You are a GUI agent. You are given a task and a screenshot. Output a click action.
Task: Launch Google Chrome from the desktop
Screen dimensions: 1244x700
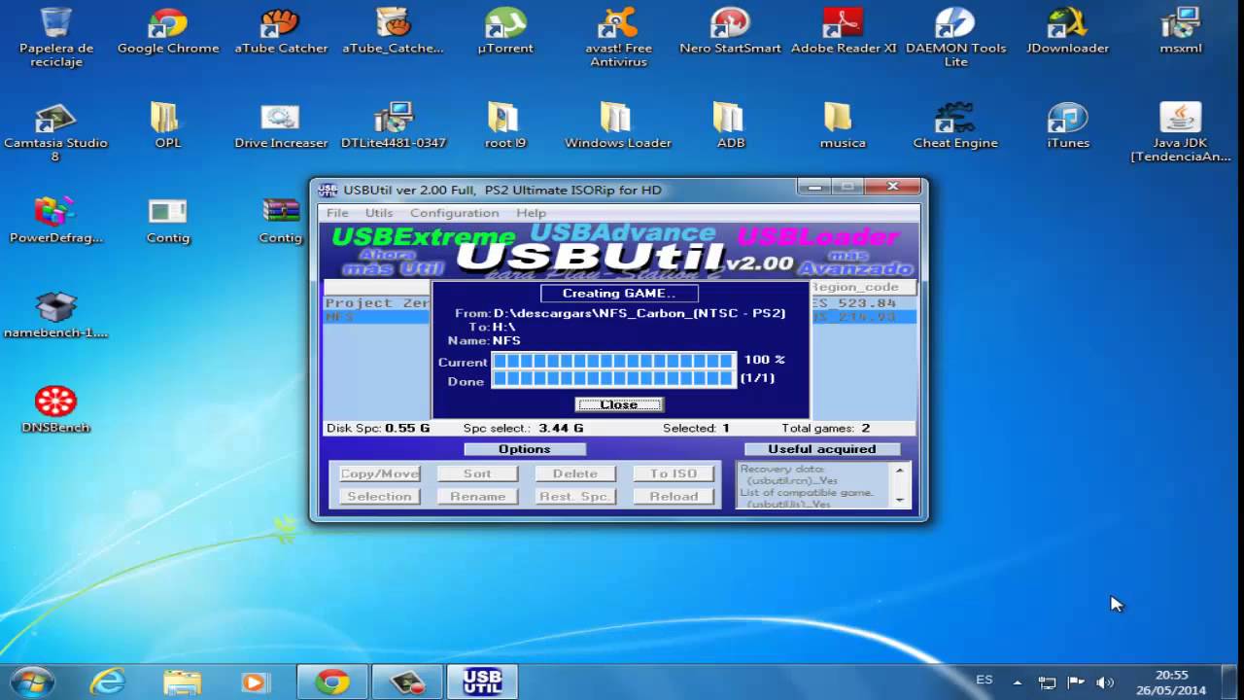168,32
